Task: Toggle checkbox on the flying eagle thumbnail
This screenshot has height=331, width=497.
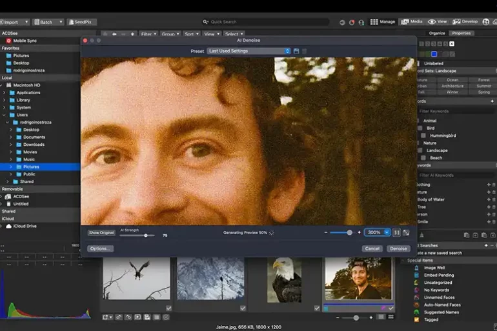Action: [168, 308]
